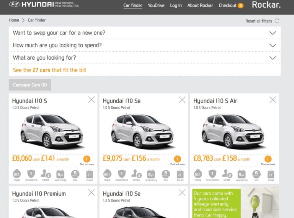Image resolution: width=294 pixels, height=218 pixels.
Task: Click seats icon on I10 S Air
Action: coord(227,174)
